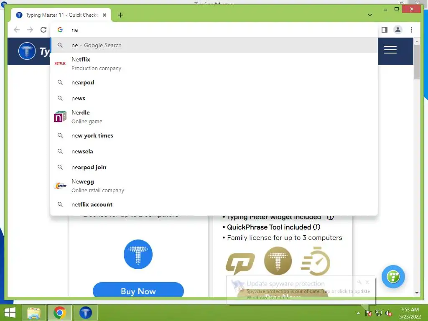Select 'new york times' suggestion
This screenshot has width=428, height=321.
[214, 136]
